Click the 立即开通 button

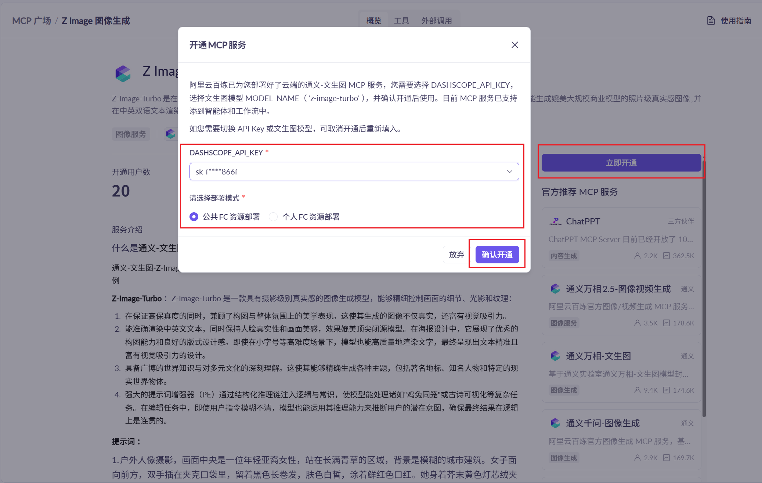621,163
